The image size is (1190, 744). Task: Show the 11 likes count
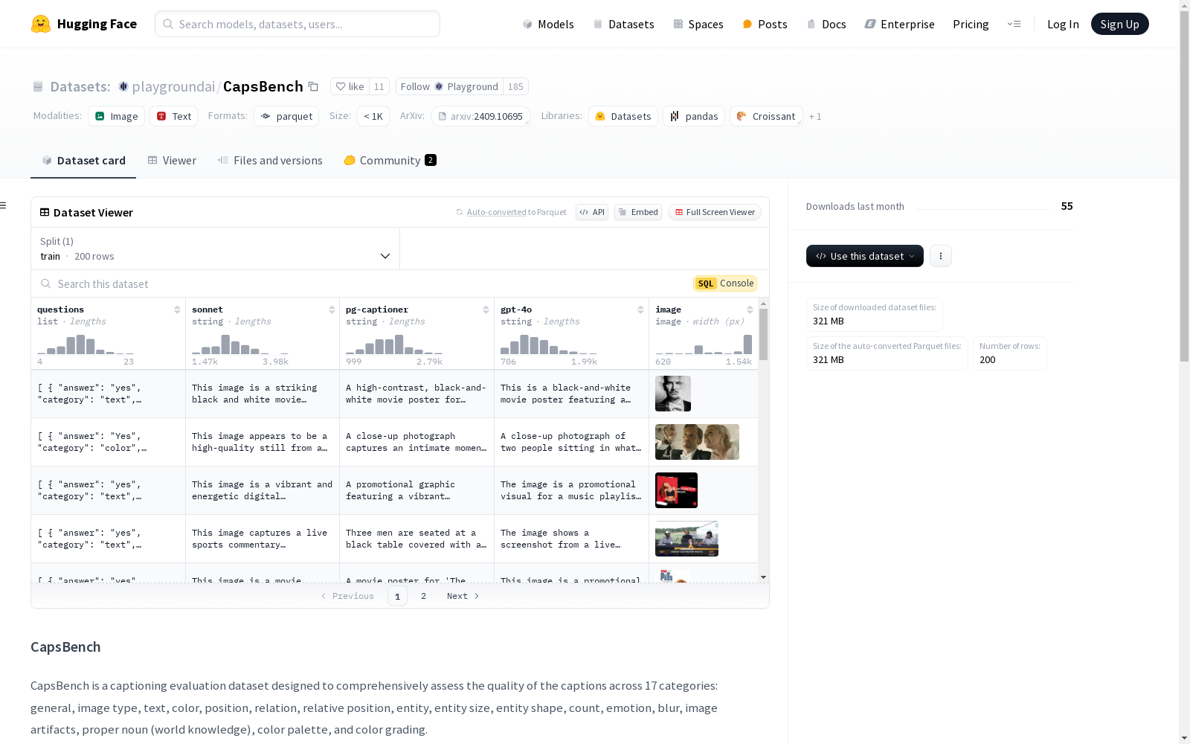point(379,86)
